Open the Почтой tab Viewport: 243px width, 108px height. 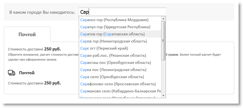(x=27, y=35)
